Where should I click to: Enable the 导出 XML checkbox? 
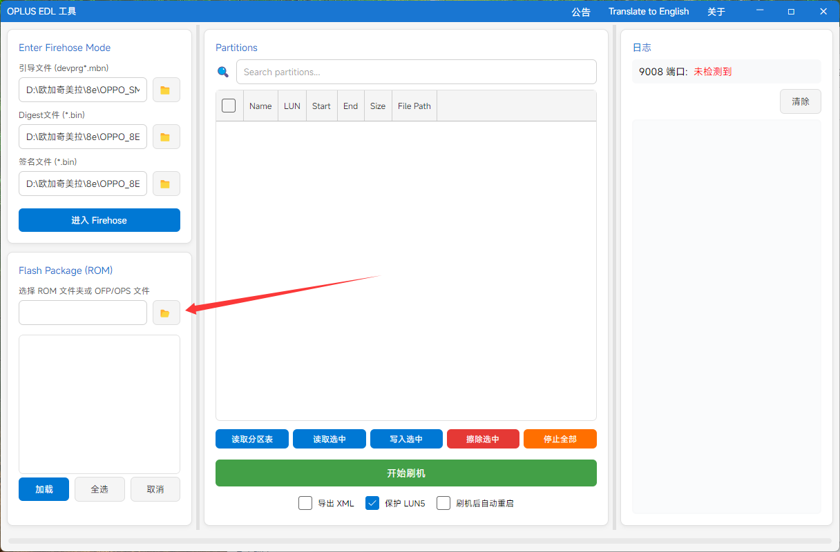pos(305,503)
